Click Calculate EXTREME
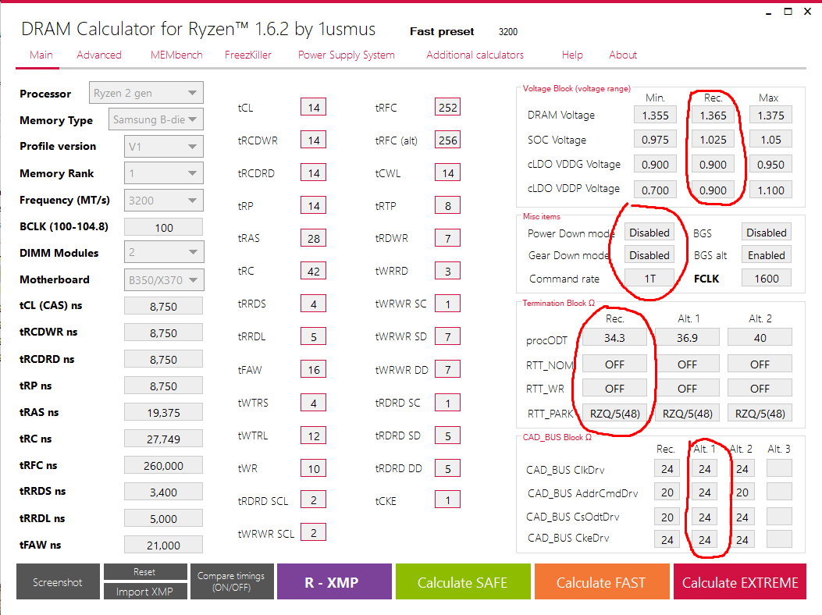 [x=740, y=582]
